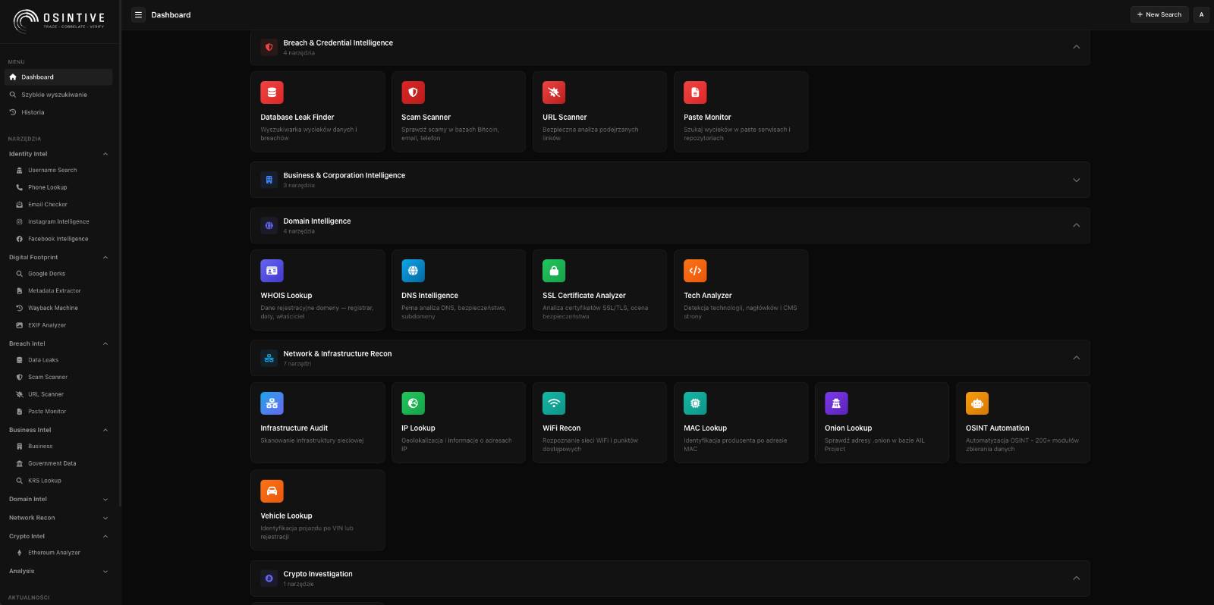The image size is (1214, 605).
Task: Click the OSINT Automation robot icon
Action: 977,403
